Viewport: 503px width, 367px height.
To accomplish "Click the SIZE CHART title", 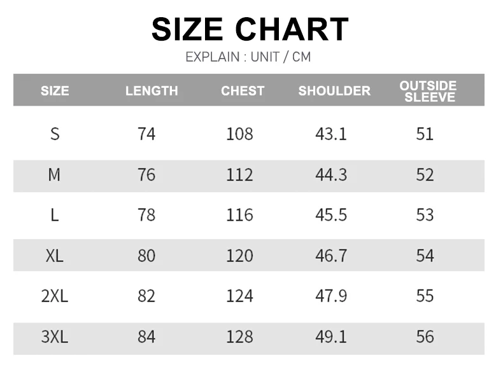I will click(x=250, y=29).
